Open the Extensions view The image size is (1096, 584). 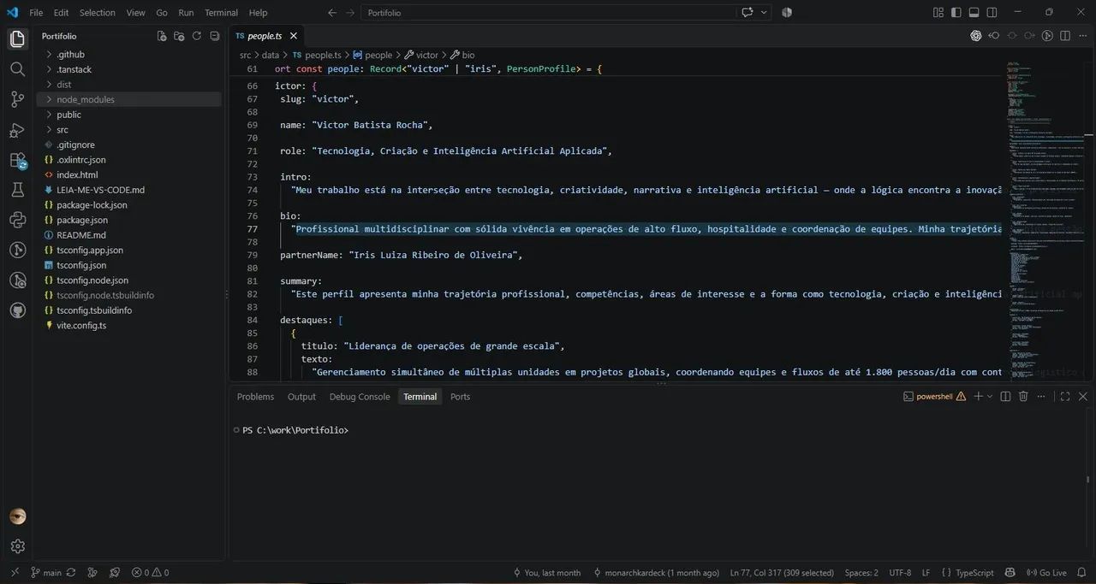coord(17,160)
